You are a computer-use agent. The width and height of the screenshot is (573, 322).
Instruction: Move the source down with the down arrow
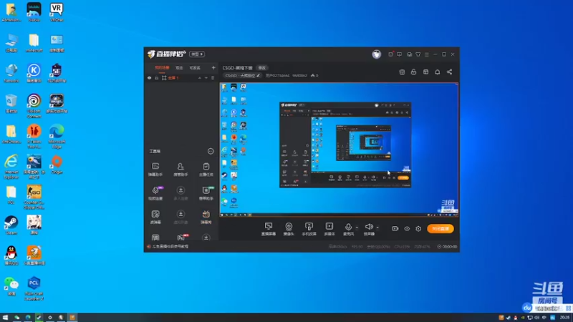[206, 78]
